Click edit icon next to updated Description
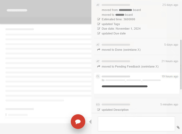182x134 pixels. pyautogui.click(x=99, y=110)
